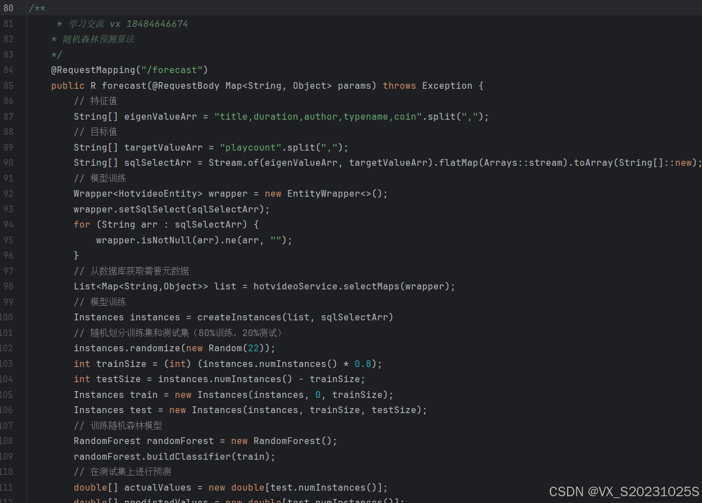Click the 0.8 numeric literal
Screen dimensions: 702x503
363,364
